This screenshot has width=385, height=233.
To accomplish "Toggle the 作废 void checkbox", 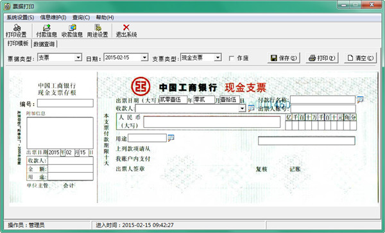I will [232, 58].
